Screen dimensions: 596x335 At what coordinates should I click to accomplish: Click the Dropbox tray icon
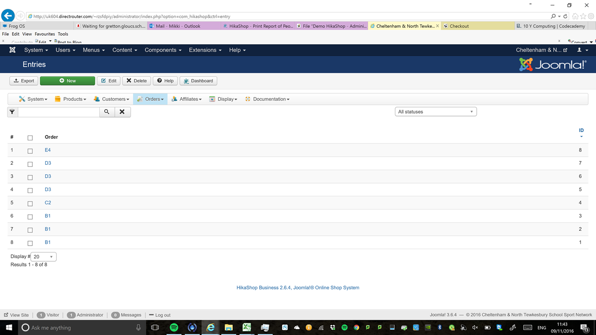(x=332, y=328)
